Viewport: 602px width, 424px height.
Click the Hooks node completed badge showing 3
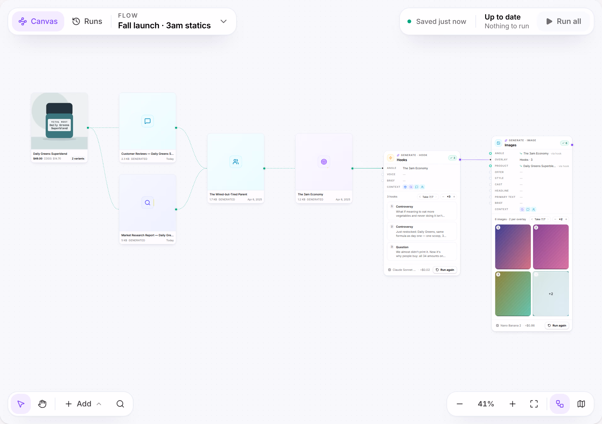click(x=452, y=158)
